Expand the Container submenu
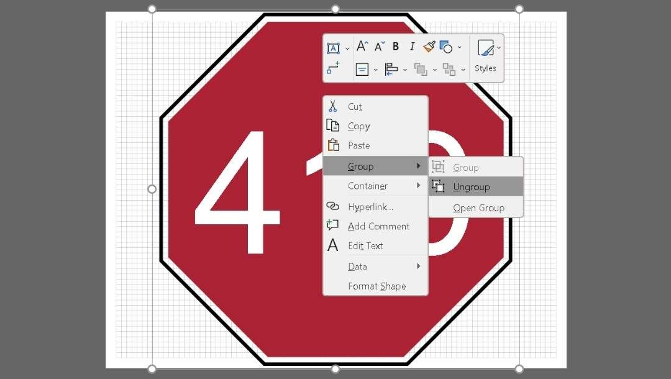This screenshot has height=379, width=671. point(368,186)
